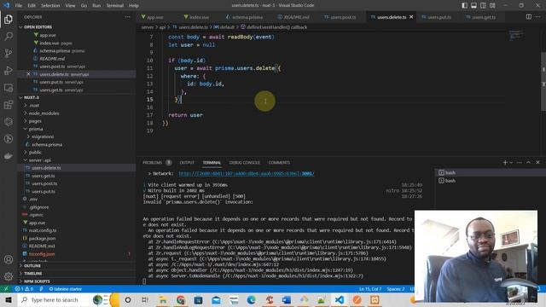This screenshot has height=307, width=546.
Task: Switch to the app.vue editor tab
Action: click(154, 17)
